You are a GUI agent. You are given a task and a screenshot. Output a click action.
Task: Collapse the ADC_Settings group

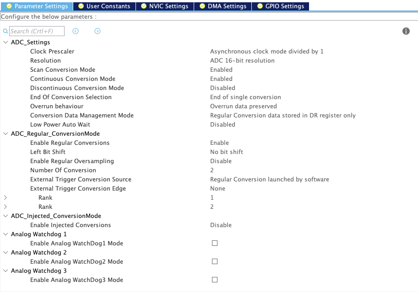(5, 42)
